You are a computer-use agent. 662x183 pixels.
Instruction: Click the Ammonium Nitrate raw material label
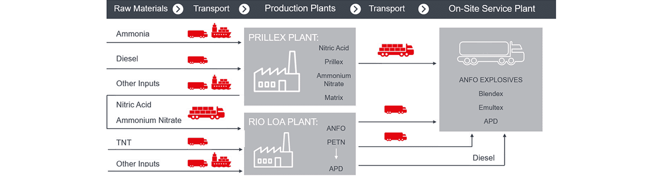point(149,120)
